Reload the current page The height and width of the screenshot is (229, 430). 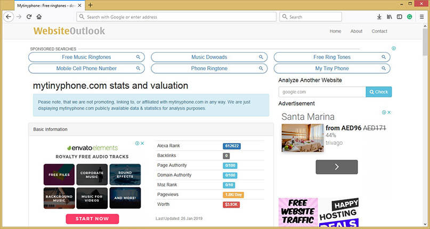(x=29, y=17)
